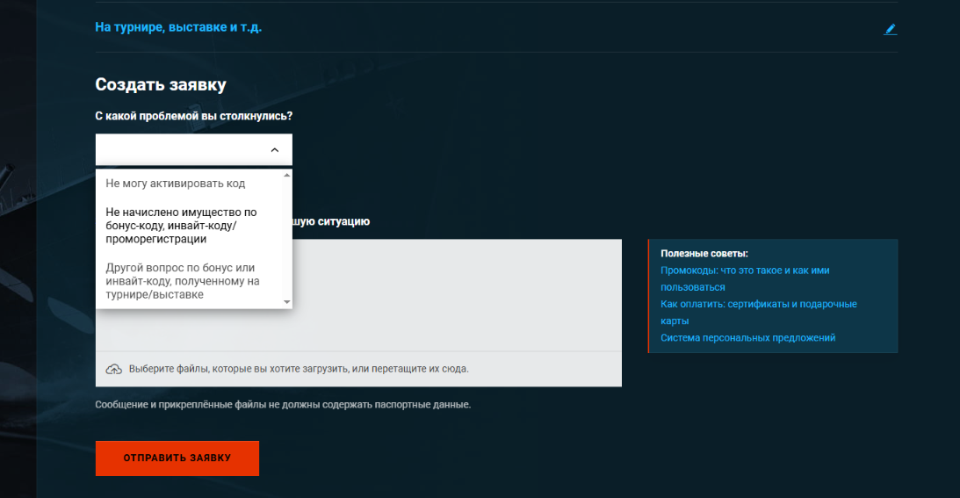Click the pencil edit icon
Viewport: 960px width, 498px height.
pos(891,29)
